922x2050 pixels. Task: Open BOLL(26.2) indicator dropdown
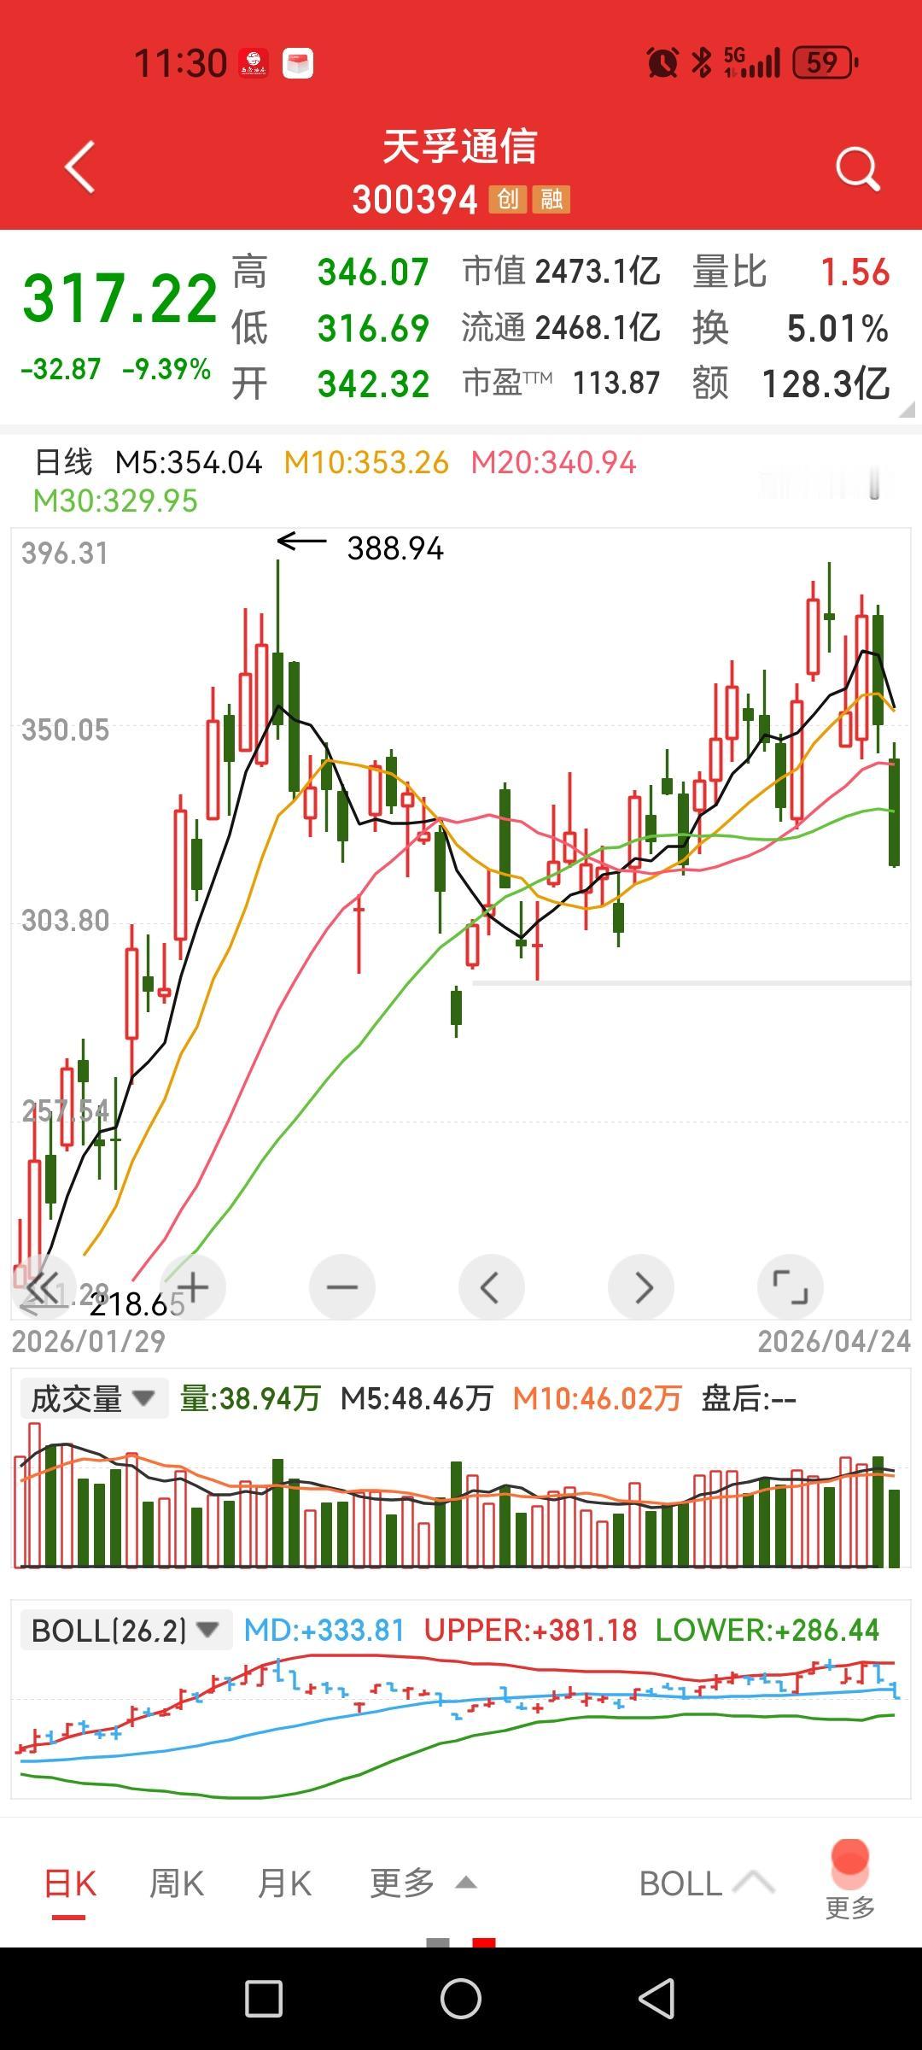126,1631
